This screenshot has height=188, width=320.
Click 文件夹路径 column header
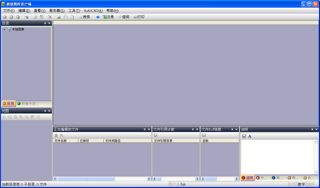tap(127, 141)
